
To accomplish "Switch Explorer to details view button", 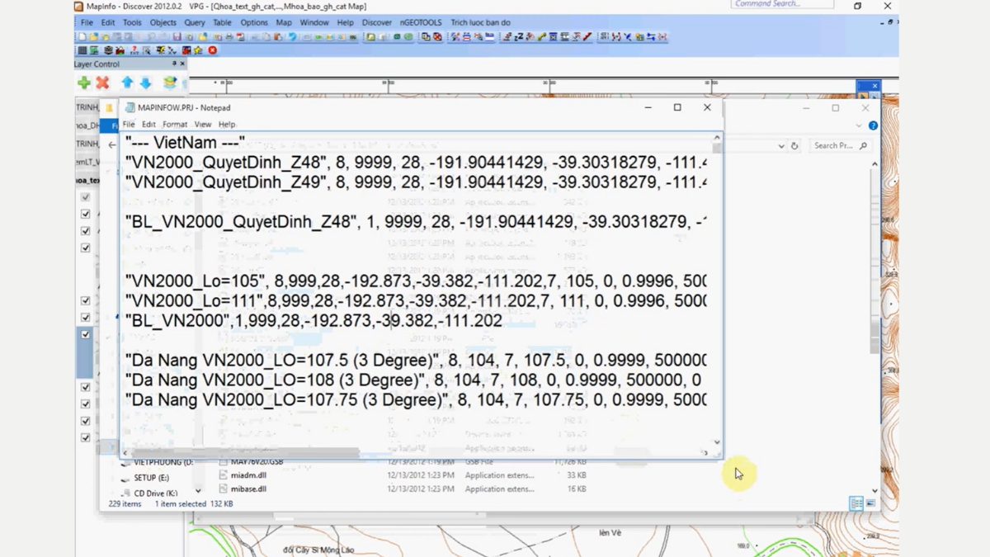I will click(x=856, y=503).
